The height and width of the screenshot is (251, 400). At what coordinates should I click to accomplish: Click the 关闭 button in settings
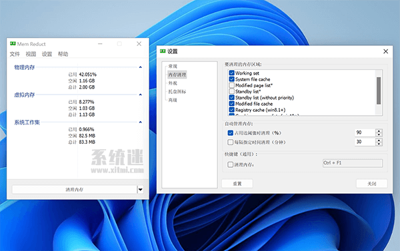(x=372, y=184)
